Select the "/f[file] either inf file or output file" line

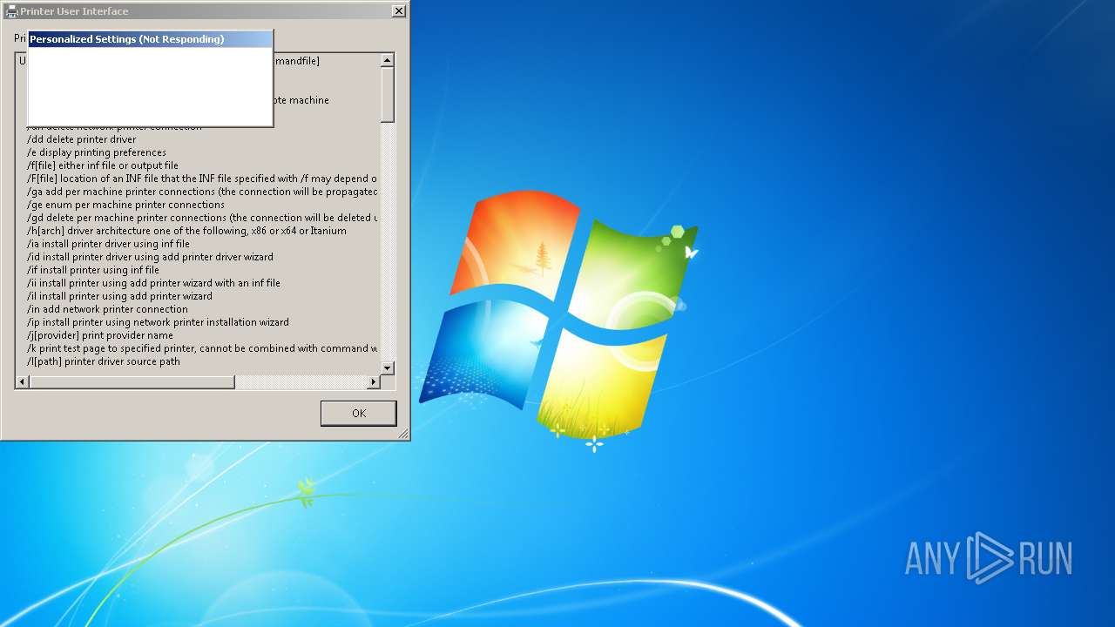(x=102, y=165)
